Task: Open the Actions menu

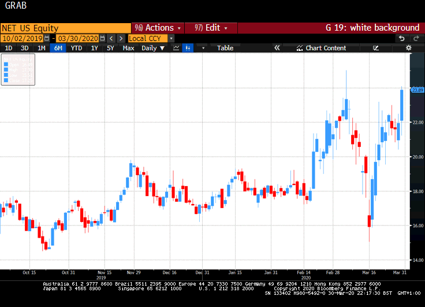Action: (x=158, y=28)
